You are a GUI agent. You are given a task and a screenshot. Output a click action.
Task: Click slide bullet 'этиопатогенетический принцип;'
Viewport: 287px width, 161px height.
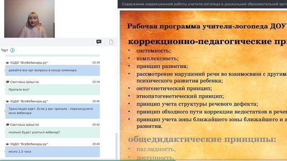[x=180, y=96]
